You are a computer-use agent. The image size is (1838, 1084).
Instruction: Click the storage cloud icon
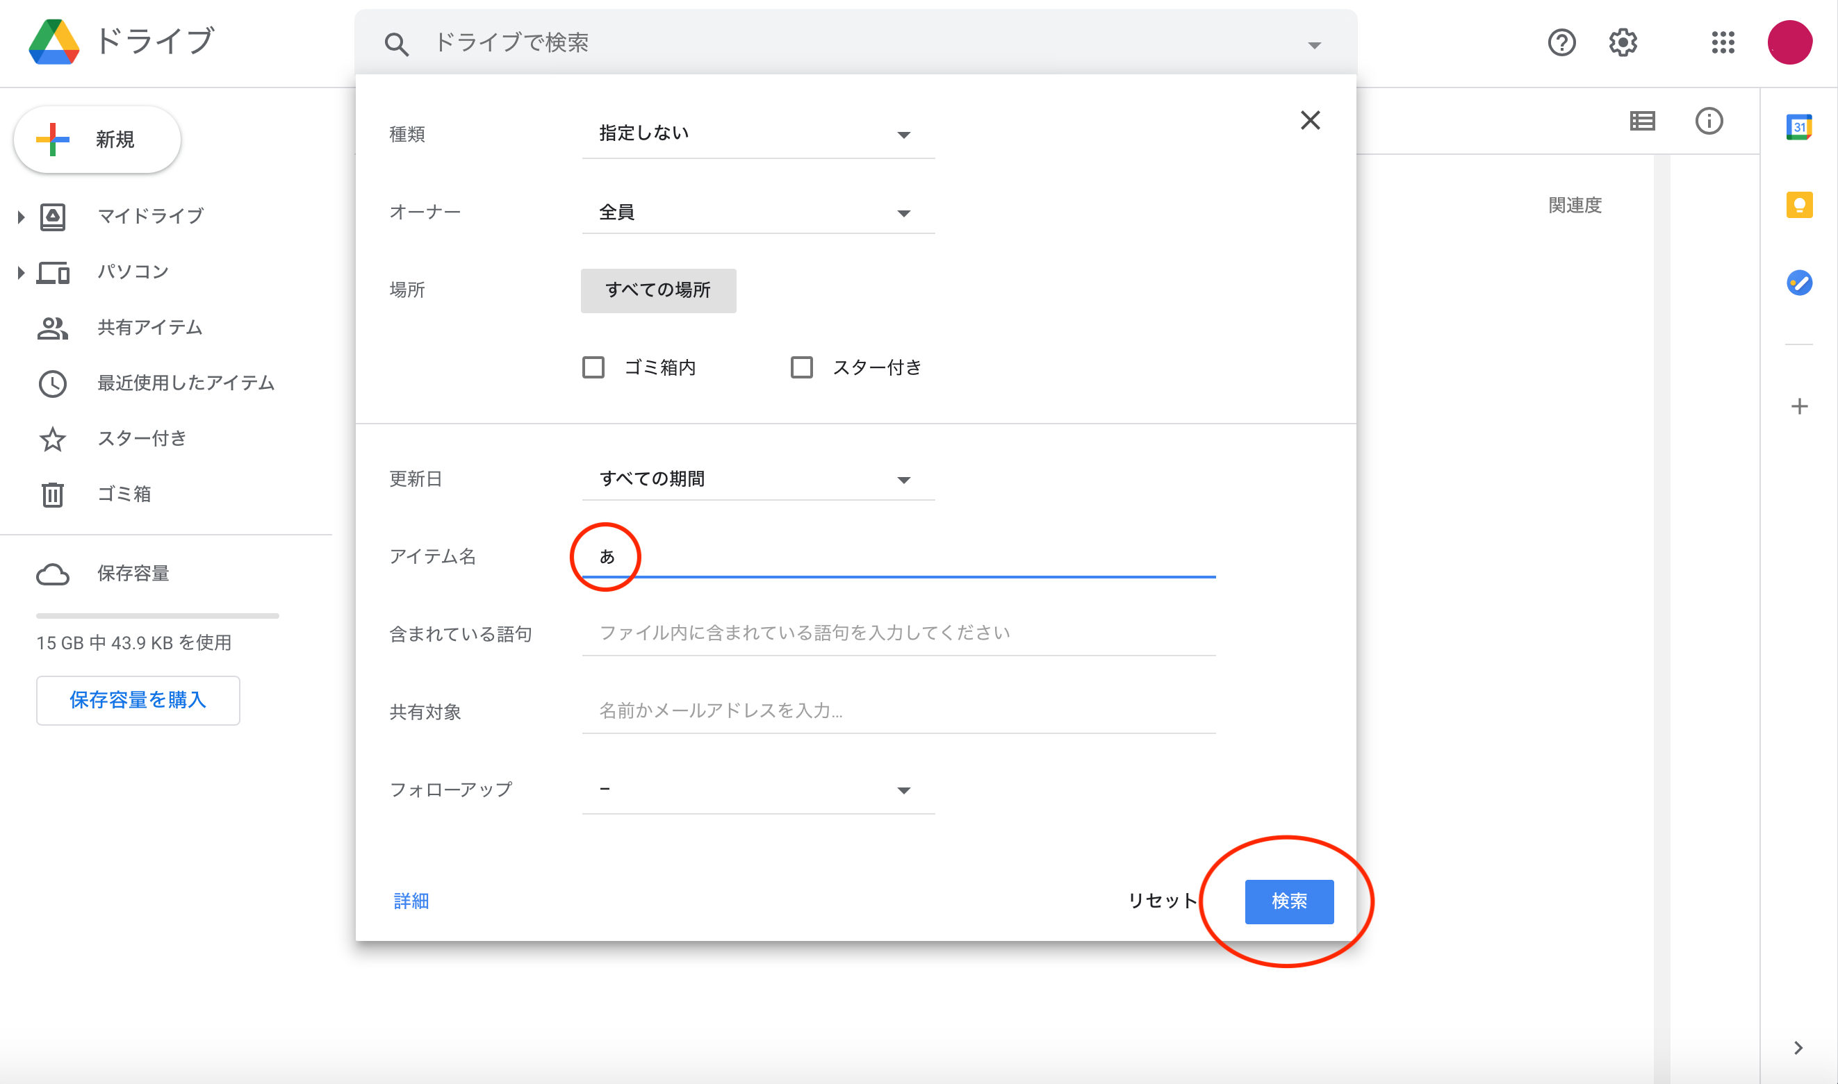pos(53,574)
